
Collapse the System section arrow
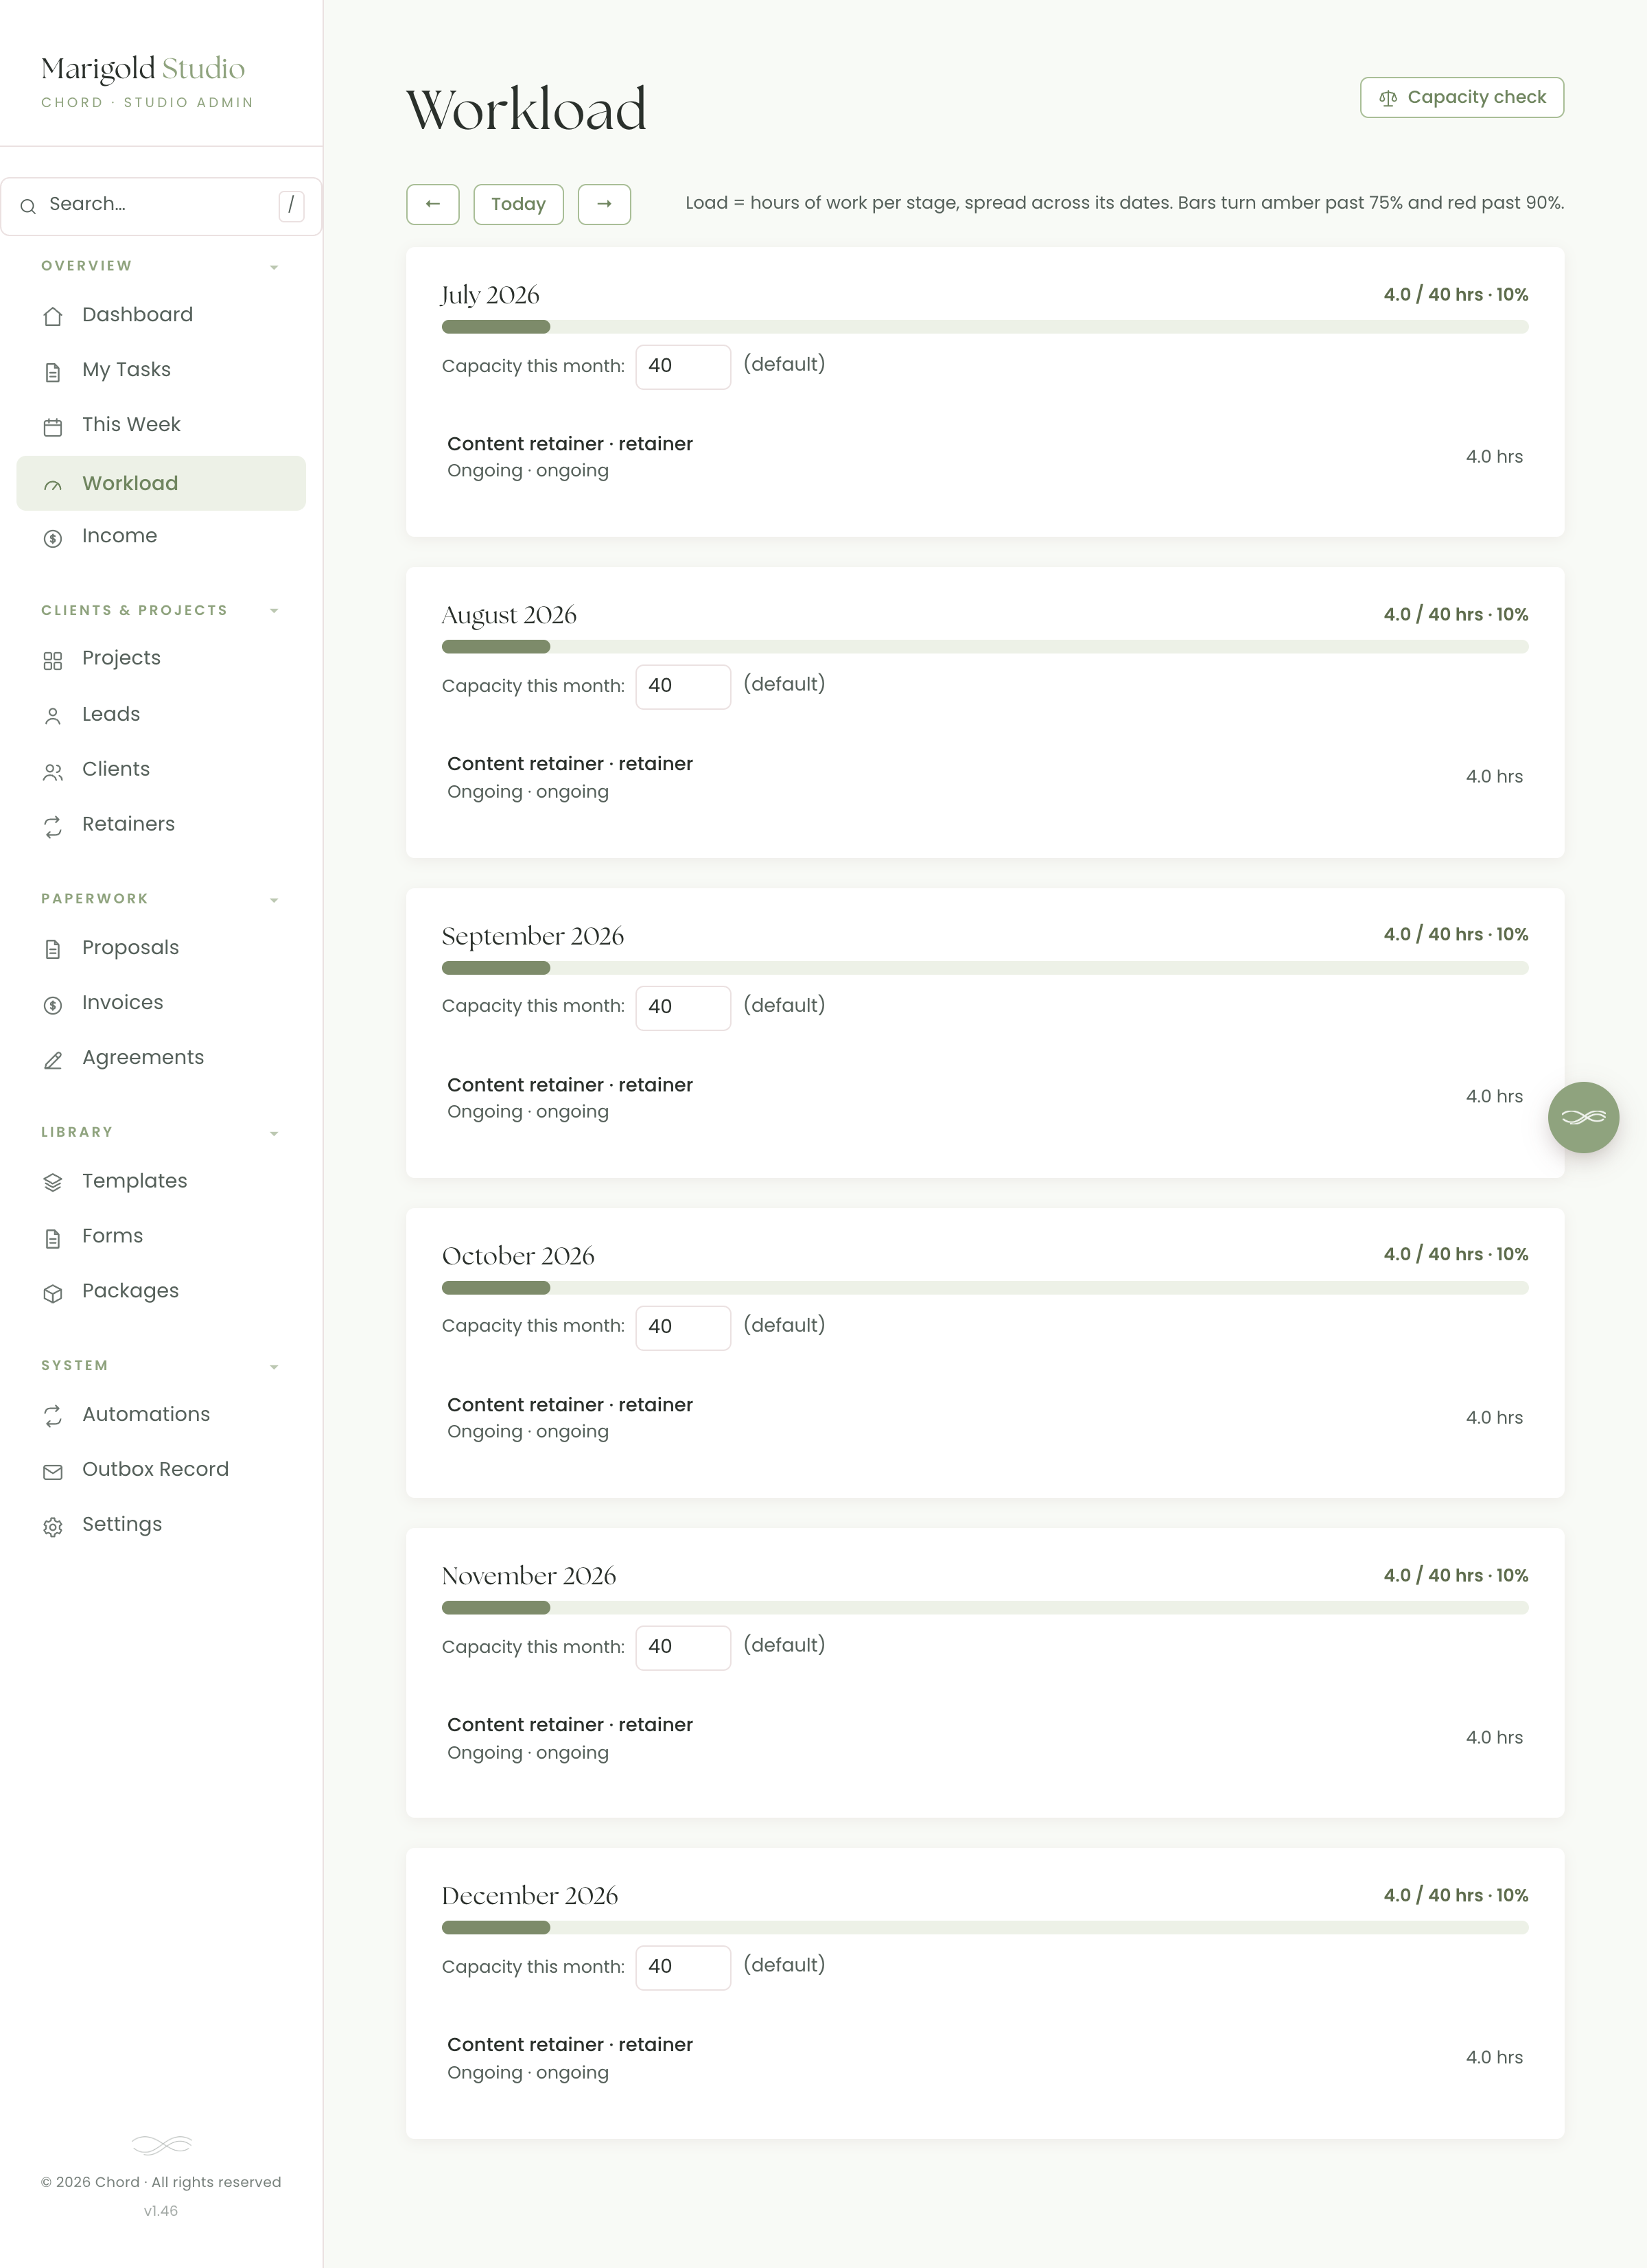click(274, 1367)
